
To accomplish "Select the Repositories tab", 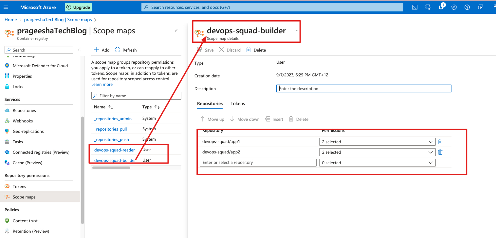I will point(210,103).
